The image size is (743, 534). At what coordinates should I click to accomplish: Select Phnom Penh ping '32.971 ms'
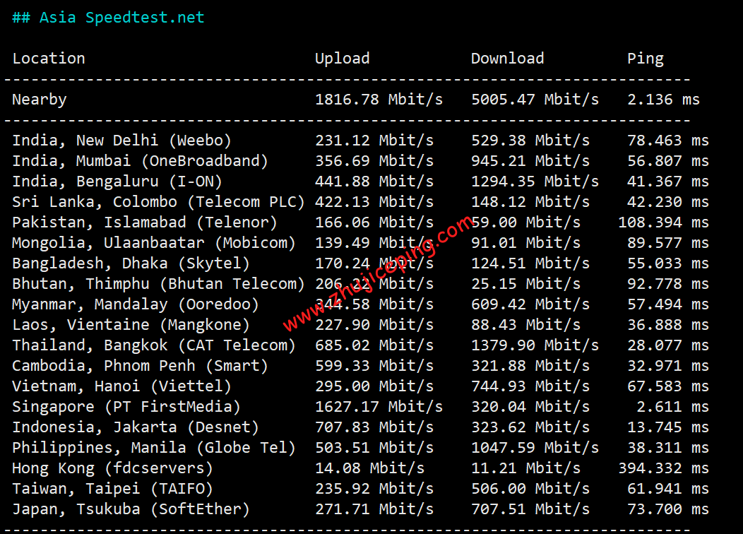pos(668,366)
